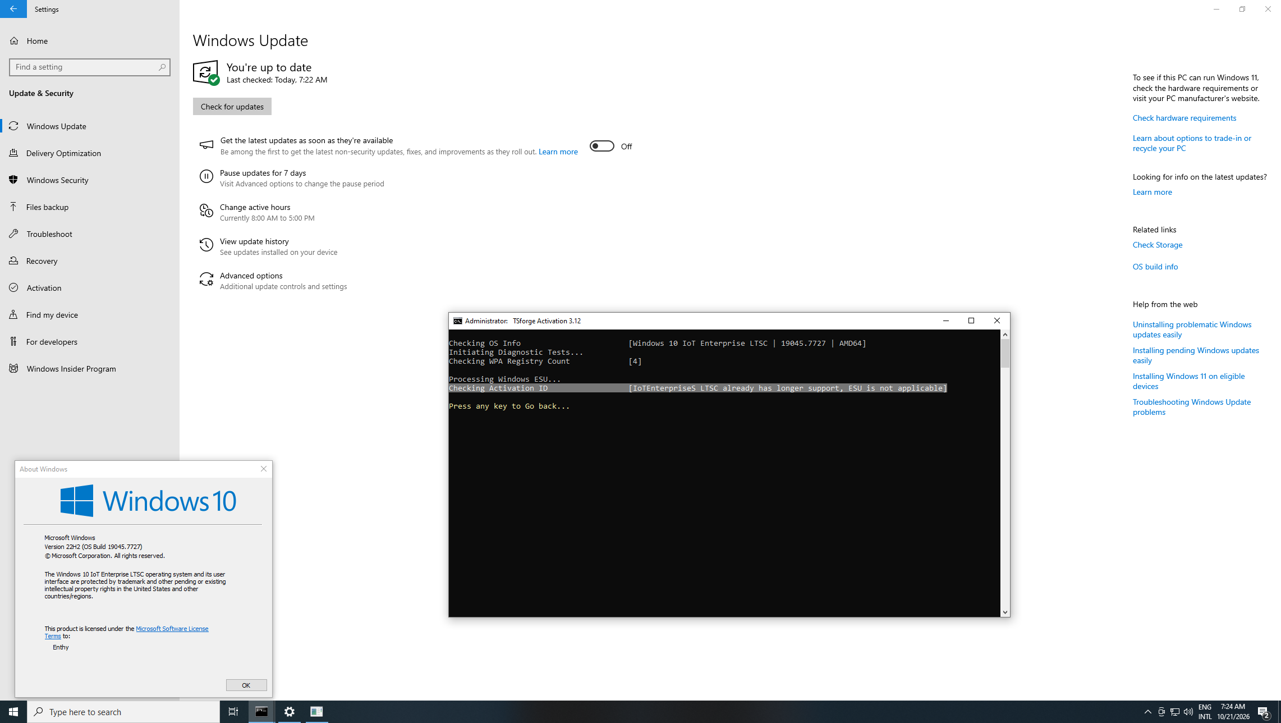The height and width of the screenshot is (723, 1281).
Task: Click OK in About Windows dialog
Action: [x=246, y=685]
